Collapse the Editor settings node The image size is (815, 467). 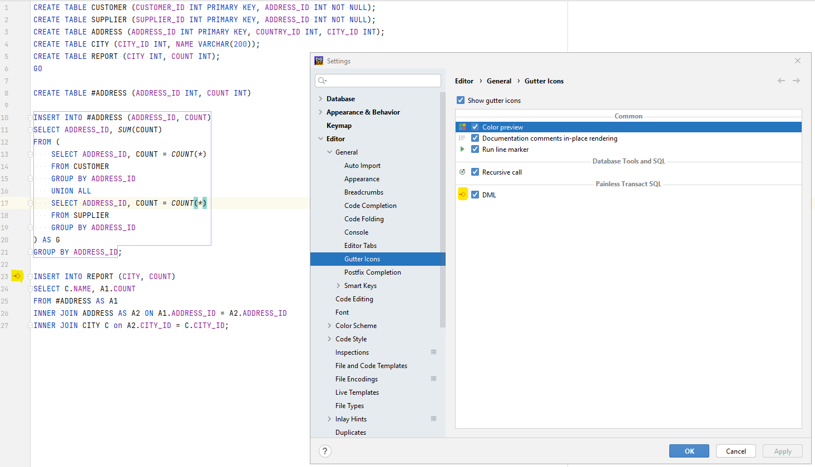(x=320, y=138)
